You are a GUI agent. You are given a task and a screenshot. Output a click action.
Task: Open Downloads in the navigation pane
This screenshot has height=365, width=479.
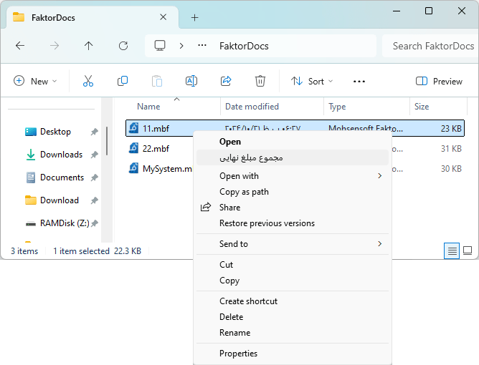61,155
